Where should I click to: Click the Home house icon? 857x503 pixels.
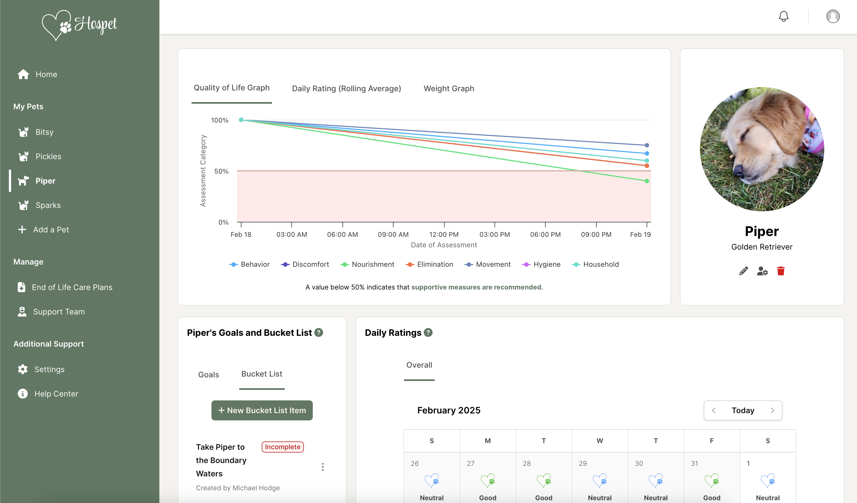tap(23, 74)
